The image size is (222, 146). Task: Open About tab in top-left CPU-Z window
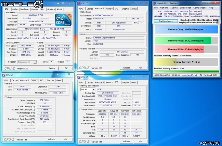tap(59, 9)
